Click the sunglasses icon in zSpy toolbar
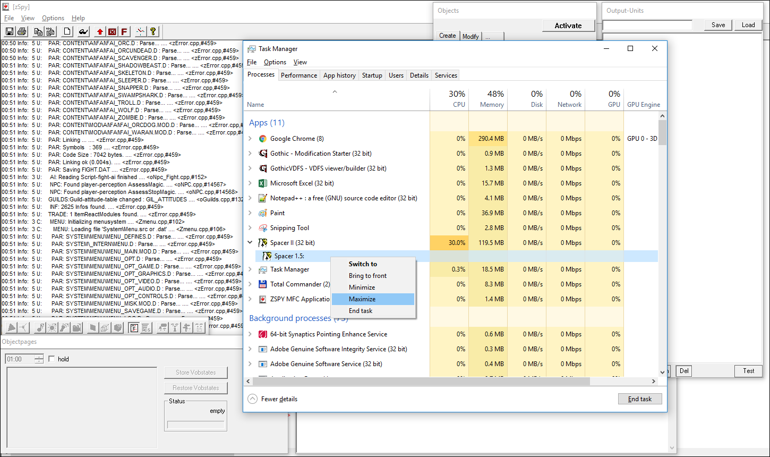 [83, 31]
